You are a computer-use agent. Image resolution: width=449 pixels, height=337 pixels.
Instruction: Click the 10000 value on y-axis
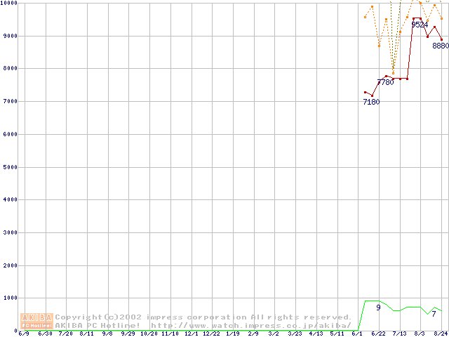coord(9,4)
